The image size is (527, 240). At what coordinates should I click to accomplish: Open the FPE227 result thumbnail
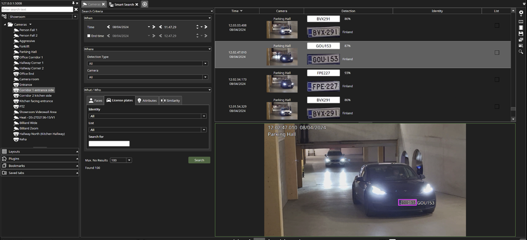pyautogui.click(x=282, y=84)
